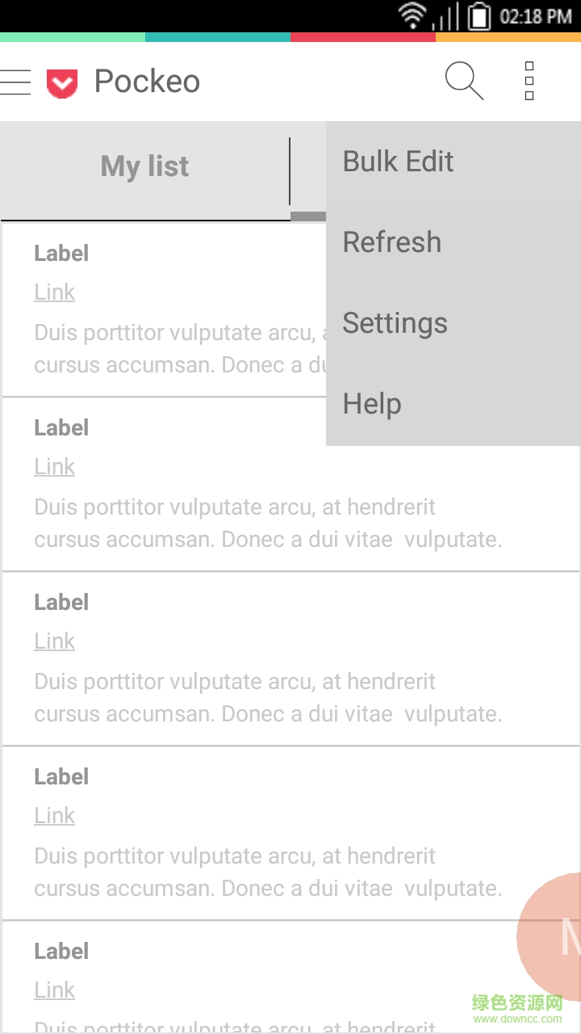Tap the red Pockeo logo icon
Viewport: 581px width, 1034px height.
tap(62, 83)
